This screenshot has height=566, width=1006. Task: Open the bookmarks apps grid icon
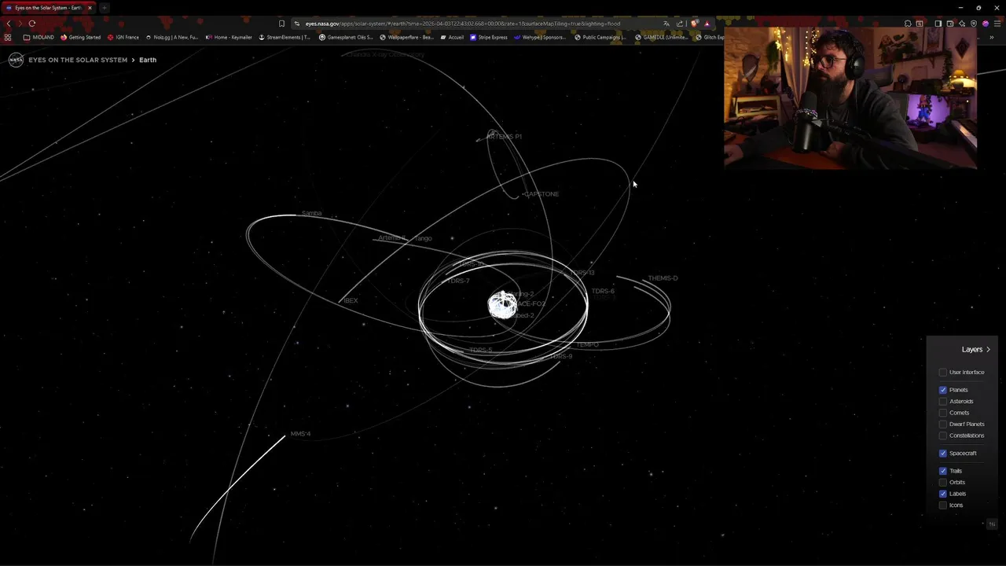click(x=8, y=37)
